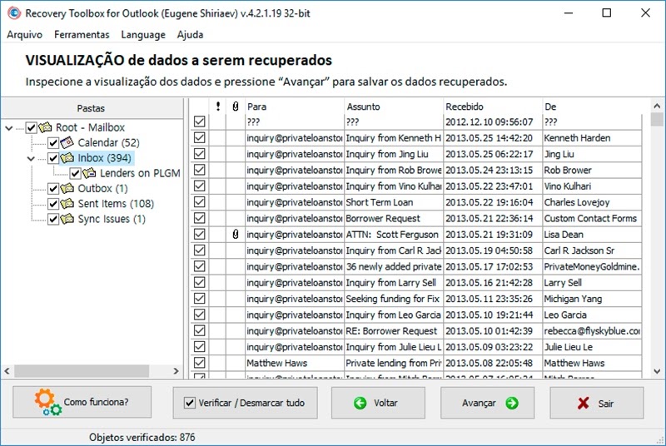Click sender rebecca@flyskyblue address
The width and height of the screenshot is (666, 446).
(x=592, y=331)
